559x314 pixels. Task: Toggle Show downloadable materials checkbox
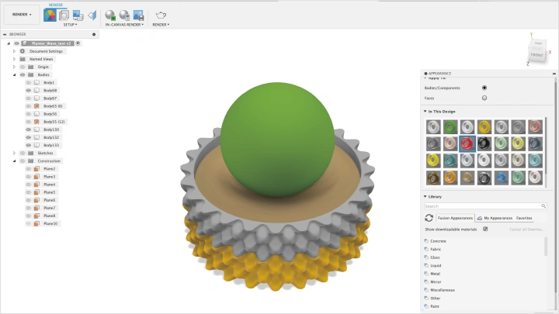click(x=485, y=229)
